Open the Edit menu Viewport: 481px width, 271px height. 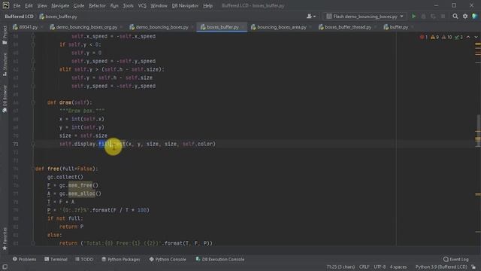(29, 5)
